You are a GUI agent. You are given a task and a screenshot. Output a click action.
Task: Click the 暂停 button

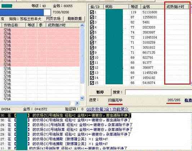pyautogui.click(x=100, y=92)
